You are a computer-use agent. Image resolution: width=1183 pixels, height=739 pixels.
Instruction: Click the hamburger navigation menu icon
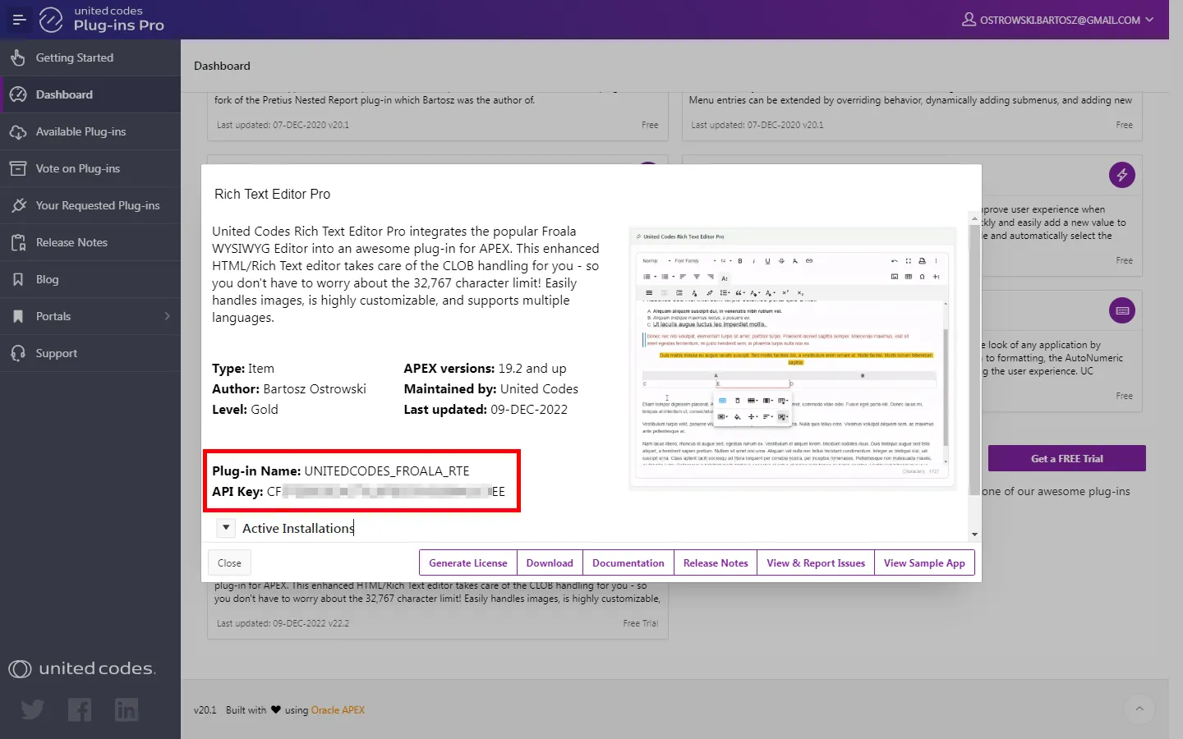pos(19,20)
